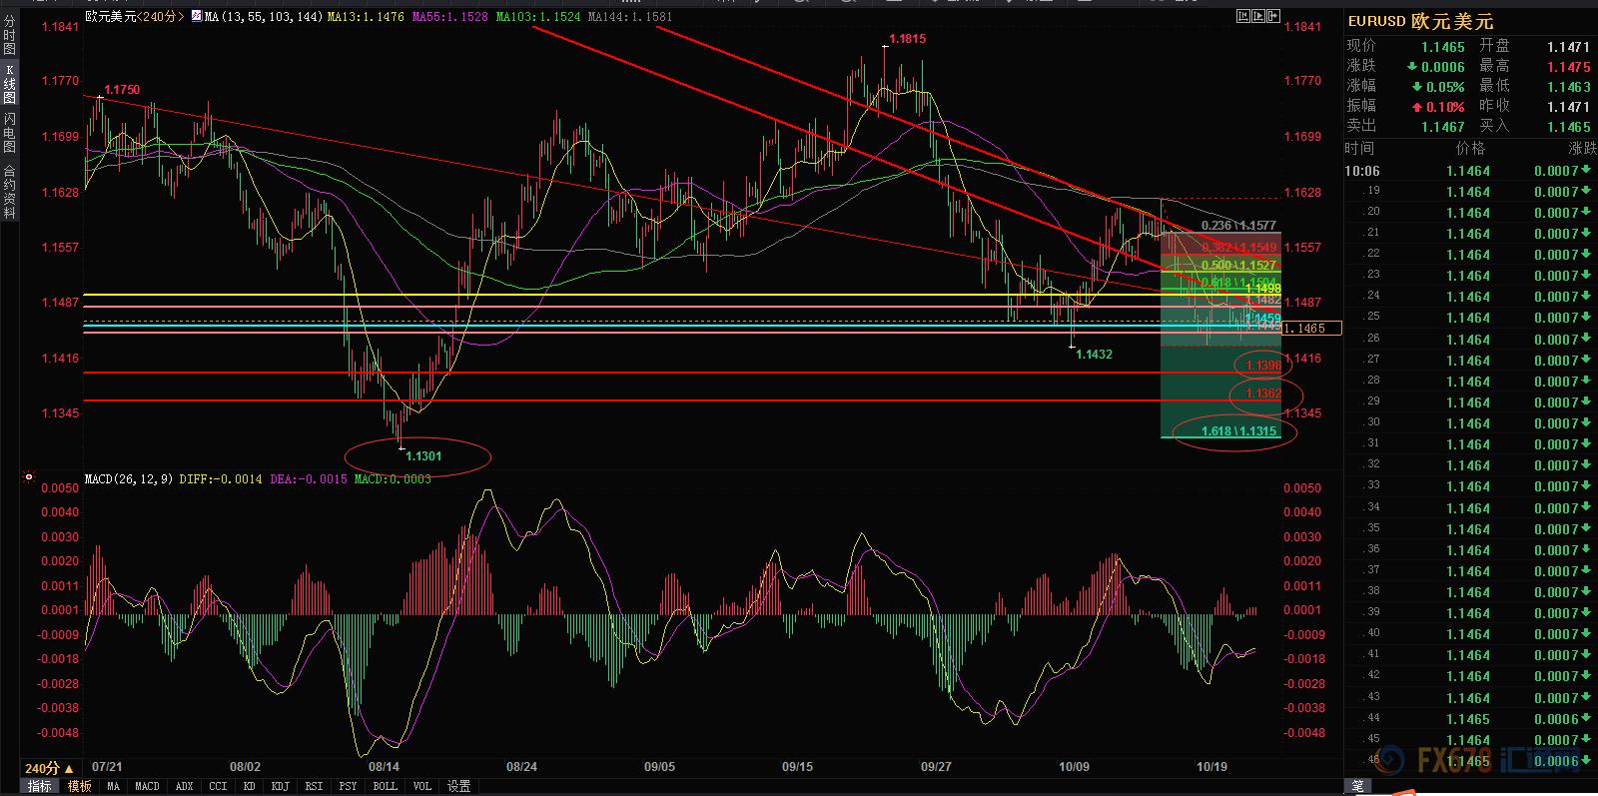Image resolution: width=1598 pixels, height=796 pixels.
Task: Apply the MA indicator from the bottom bar
Action: click(x=113, y=786)
